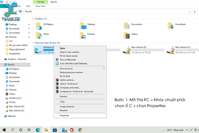Click the This PC address bar
199x133 pixels.
99,11
